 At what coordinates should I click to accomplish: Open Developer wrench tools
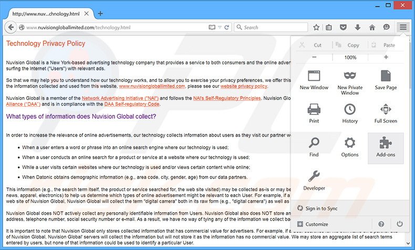click(x=314, y=180)
